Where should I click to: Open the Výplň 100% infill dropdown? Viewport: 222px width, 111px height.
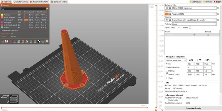pyautogui.click(x=175, y=28)
